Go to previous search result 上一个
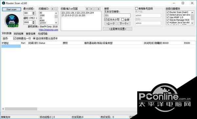 coord(111,23)
